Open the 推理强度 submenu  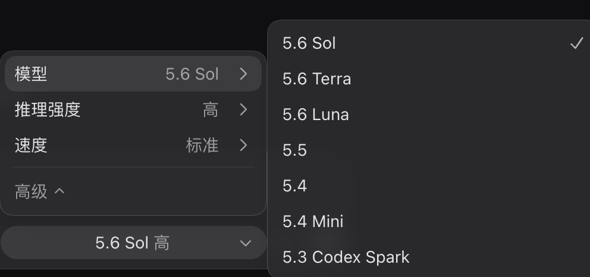[133, 109]
